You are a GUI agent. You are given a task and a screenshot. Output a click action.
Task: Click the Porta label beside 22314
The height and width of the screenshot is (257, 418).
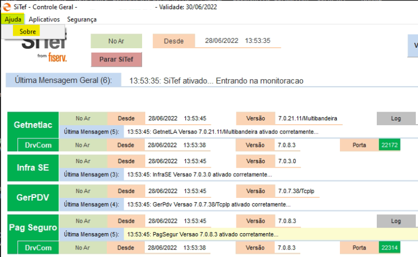tap(359, 248)
